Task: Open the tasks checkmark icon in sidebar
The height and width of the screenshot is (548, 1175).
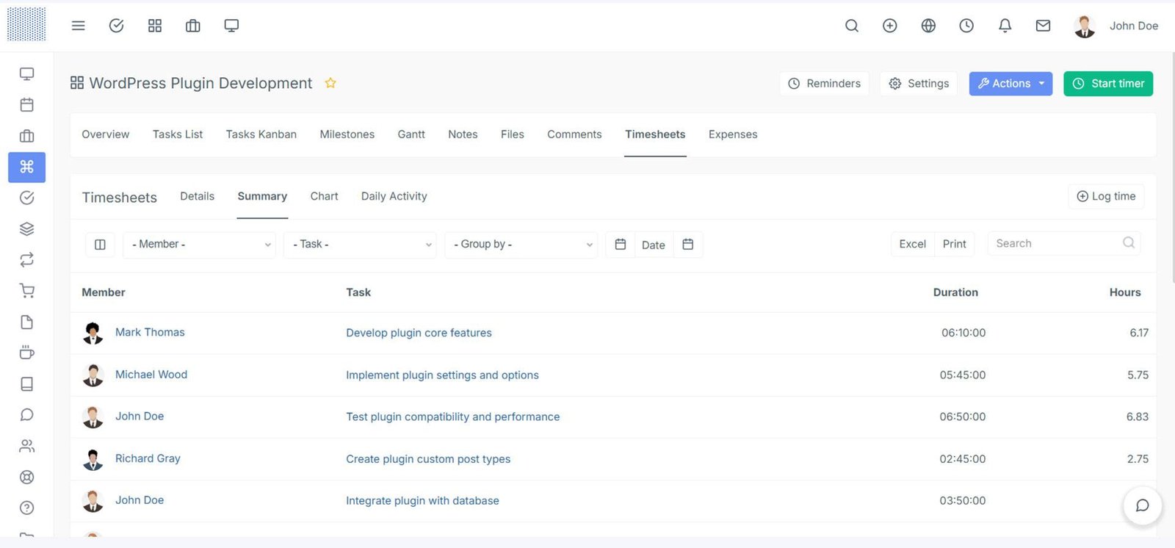Action: coord(27,198)
